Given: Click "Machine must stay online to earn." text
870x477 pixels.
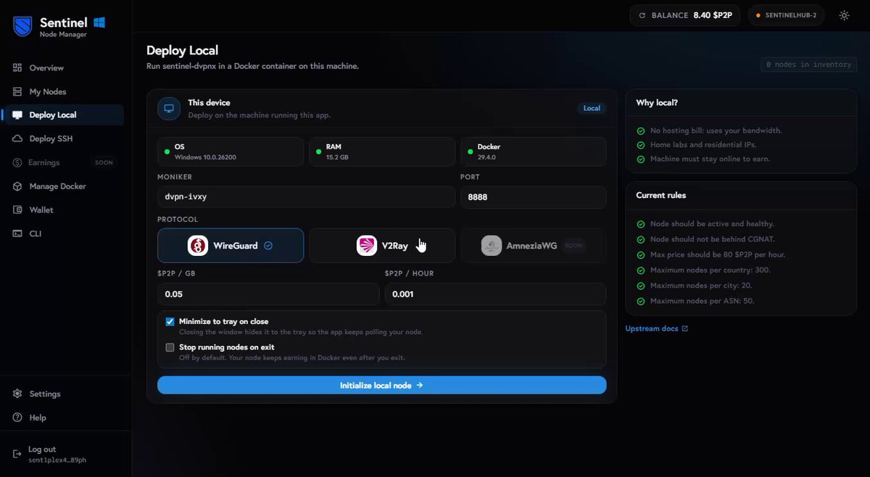Looking at the screenshot, I should click(x=710, y=159).
